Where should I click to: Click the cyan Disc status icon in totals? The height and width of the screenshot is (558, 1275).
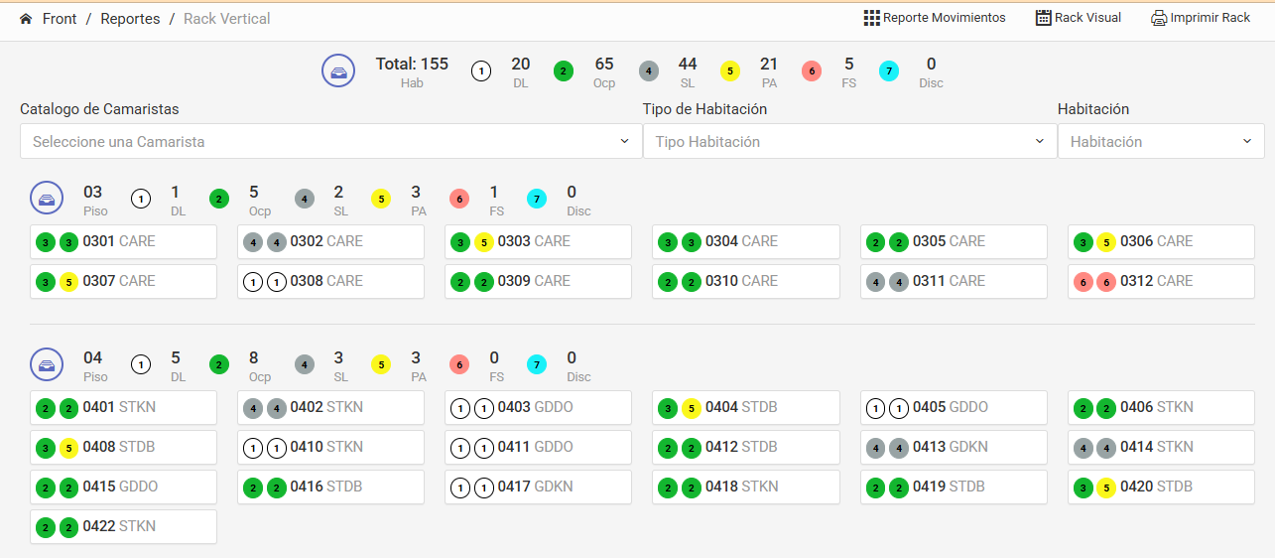coord(889,71)
